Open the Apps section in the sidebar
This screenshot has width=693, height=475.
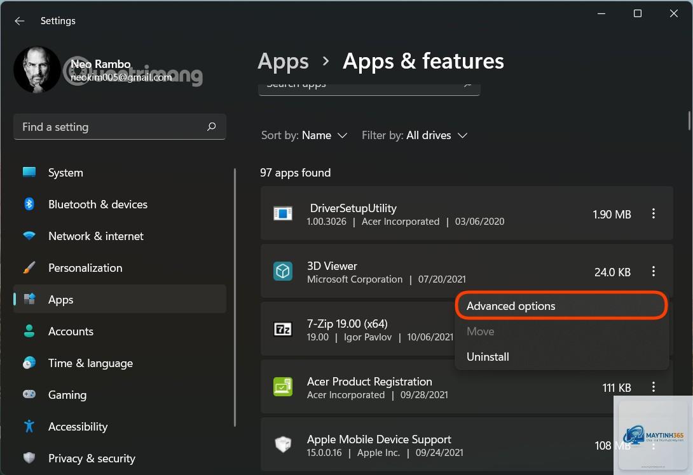120,299
